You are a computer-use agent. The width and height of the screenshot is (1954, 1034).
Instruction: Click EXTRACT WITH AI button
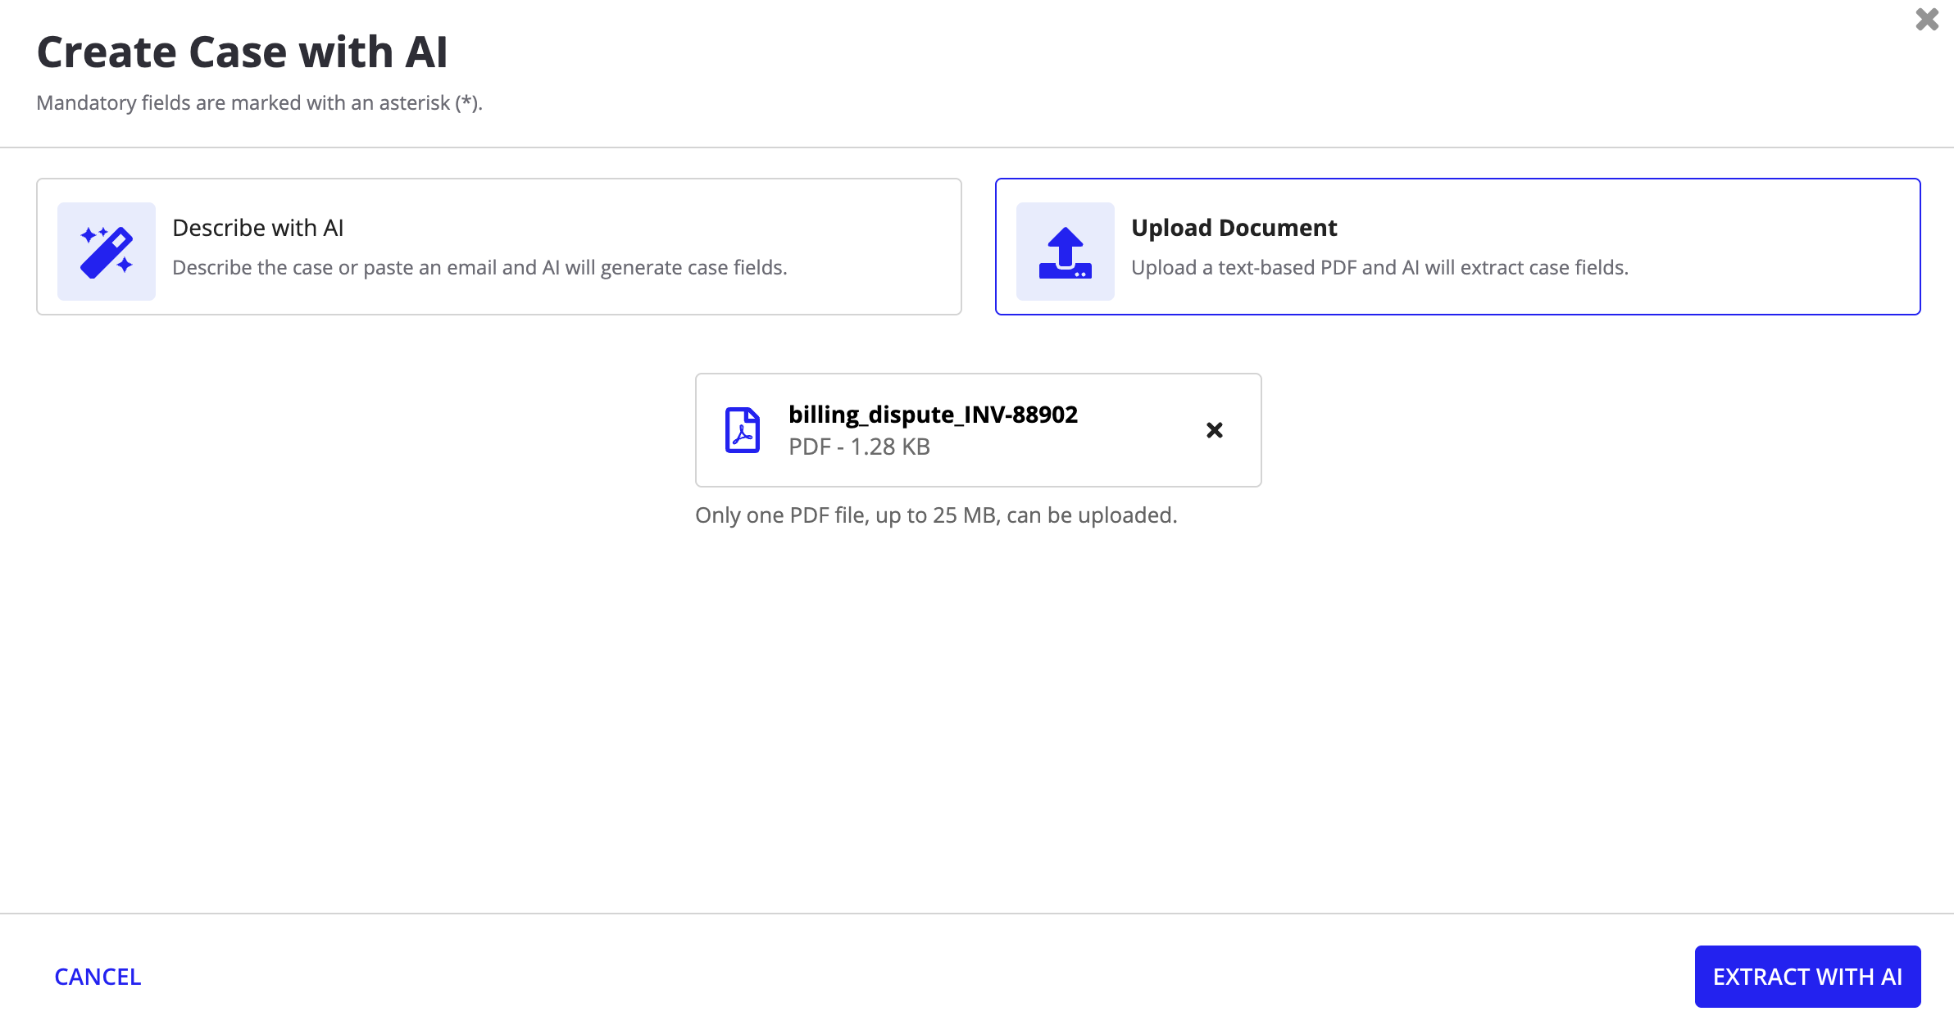[1807, 977]
